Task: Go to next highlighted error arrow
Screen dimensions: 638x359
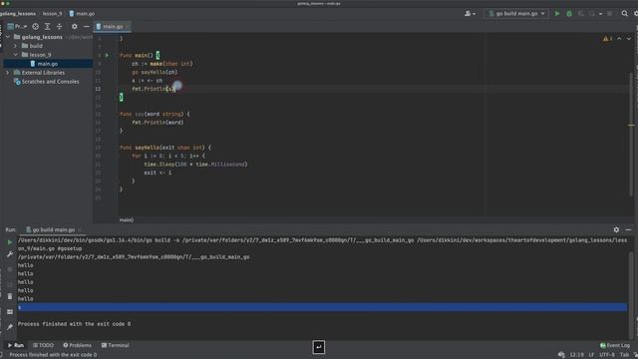Action: pyautogui.click(x=629, y=38)
